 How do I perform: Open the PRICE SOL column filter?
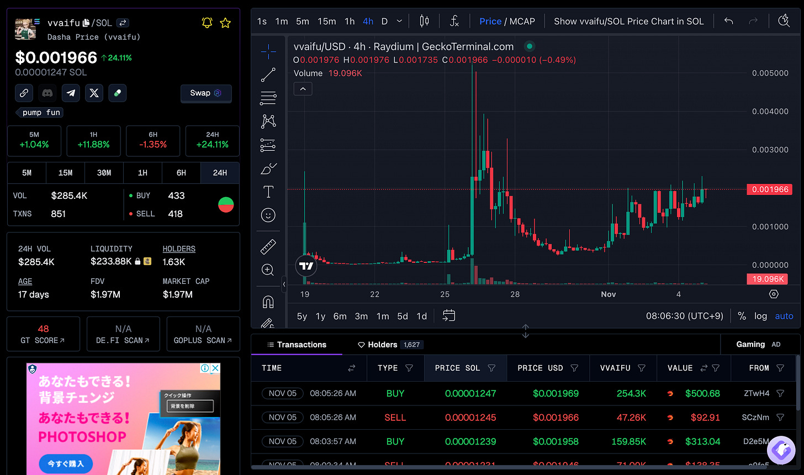click(491, 368)
